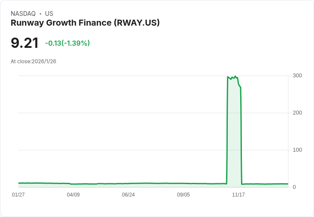The height and width of the screenshot is (217, 314).
Task: Click the NASDAQ exchange label
Action: 23,14
